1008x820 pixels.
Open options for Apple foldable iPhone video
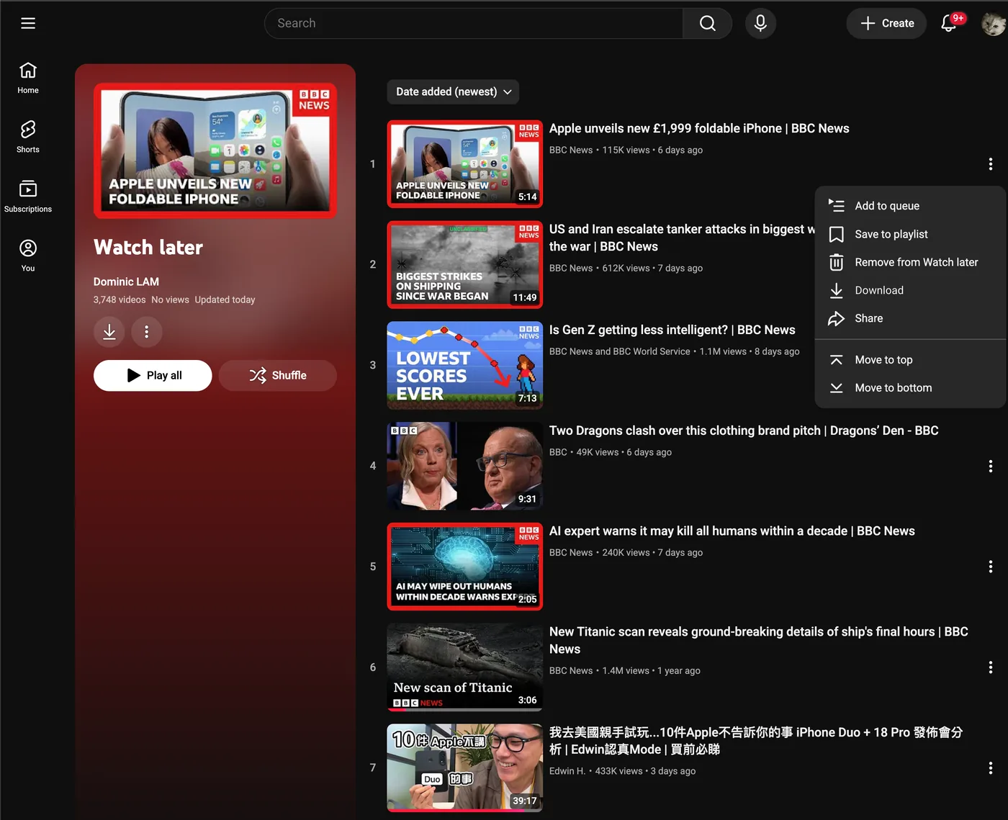click(991, 164)
